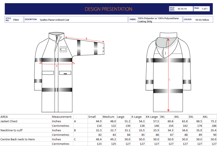217x146 pixels.
Task: Select the centimetres cell 82
Action: pyautogui.click(x=100, y=135)
